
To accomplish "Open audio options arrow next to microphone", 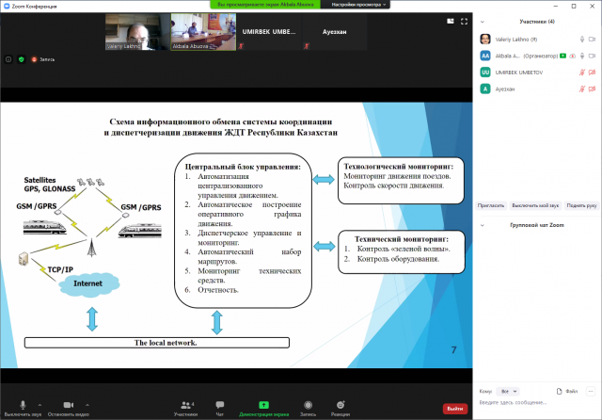I will (40, 405).
